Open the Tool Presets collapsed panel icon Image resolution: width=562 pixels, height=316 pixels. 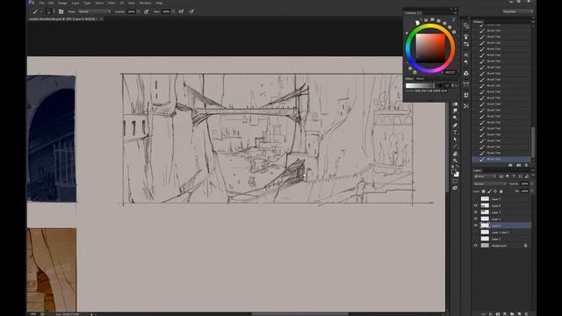(466, 106)
